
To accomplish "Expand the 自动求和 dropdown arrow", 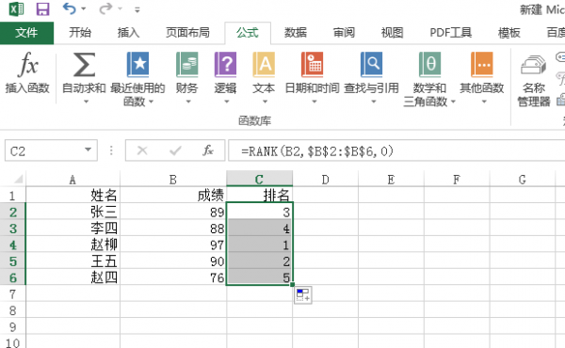I will pyautogui.click(x=86, y=102).
